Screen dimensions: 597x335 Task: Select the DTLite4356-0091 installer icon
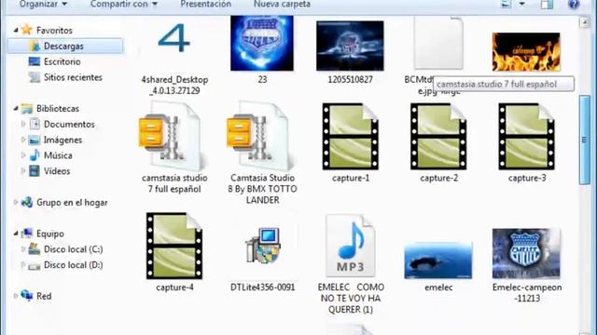[263, 246]
